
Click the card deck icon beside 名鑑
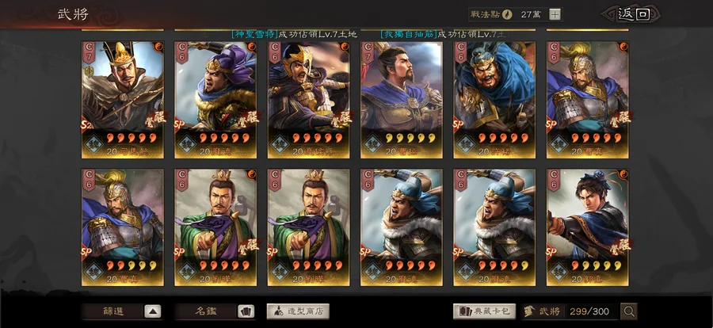(x=246, y=311)
